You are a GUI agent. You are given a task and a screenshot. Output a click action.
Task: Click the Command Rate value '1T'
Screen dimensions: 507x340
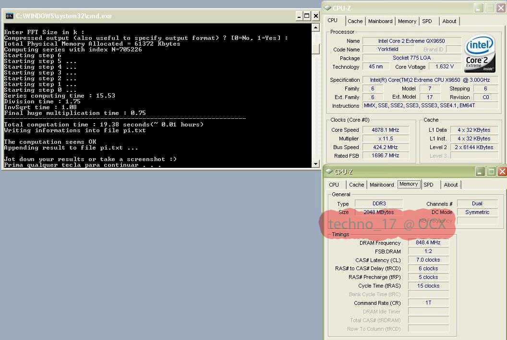click(428, 302)
